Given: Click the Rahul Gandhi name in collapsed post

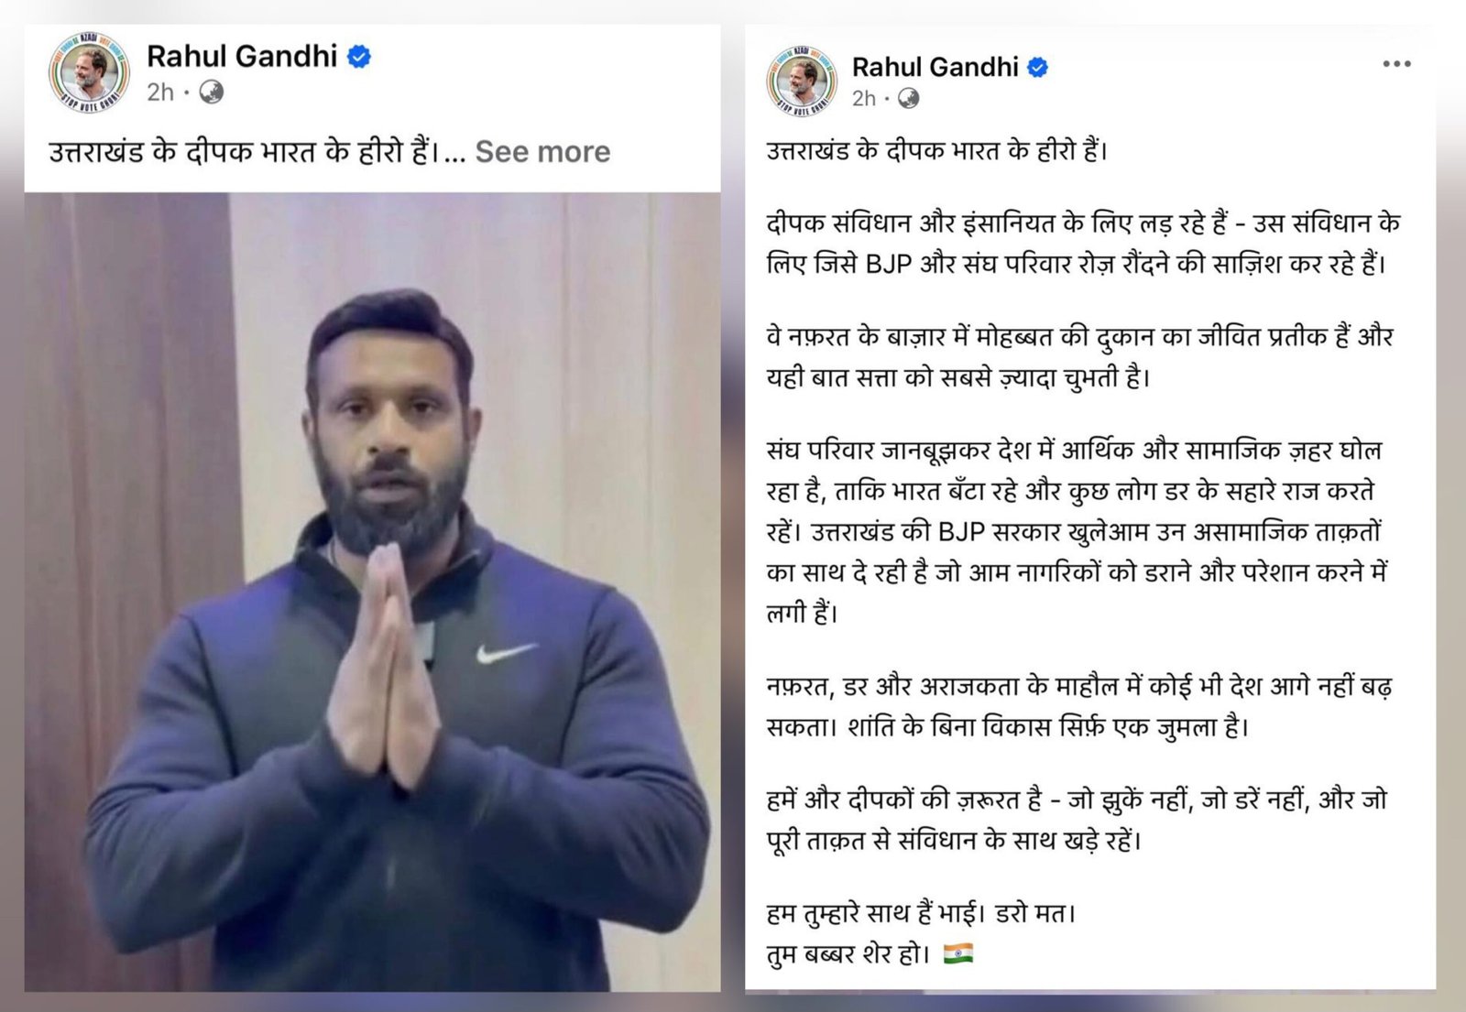Looking at the screenshot, I should pos(242,57).
